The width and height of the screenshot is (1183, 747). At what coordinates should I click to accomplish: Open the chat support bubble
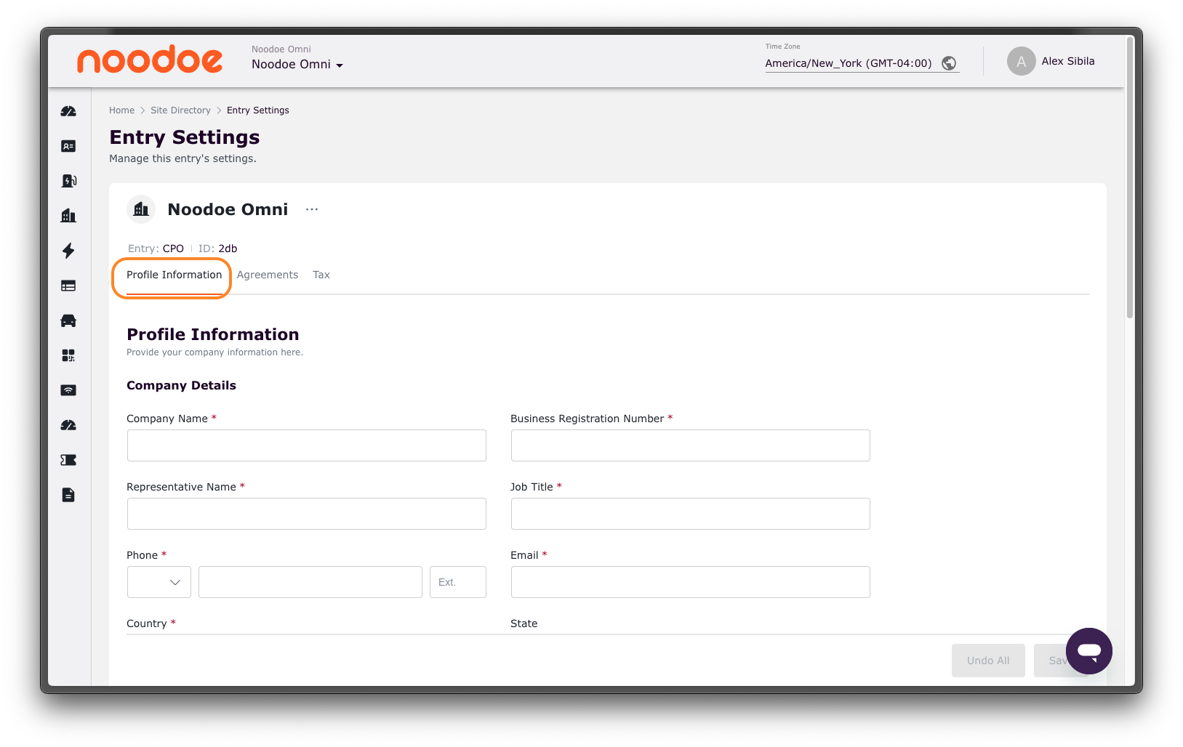click(1088, 651)
